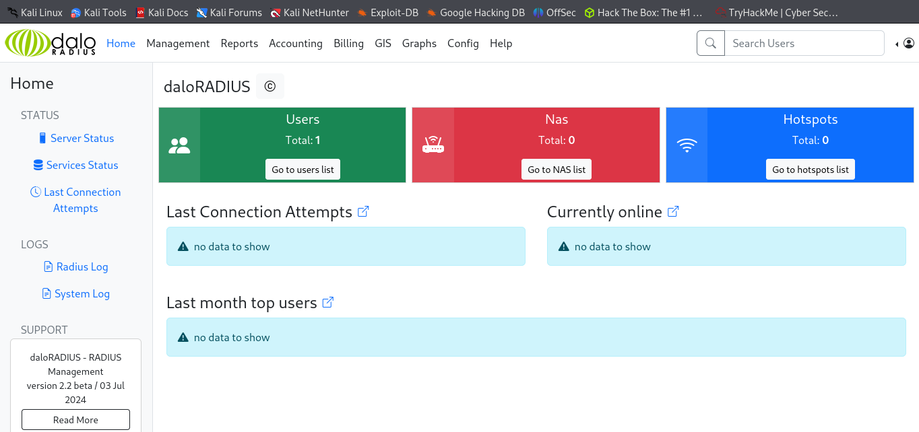Click the copyright icon beside the daloRADIUS heading
This screenshot has width=919, height=432.
pos(270,86)
